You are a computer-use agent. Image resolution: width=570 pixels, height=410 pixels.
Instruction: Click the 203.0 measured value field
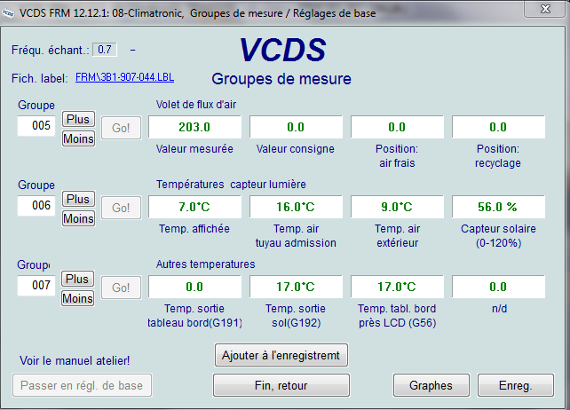[x=194, y=127]
